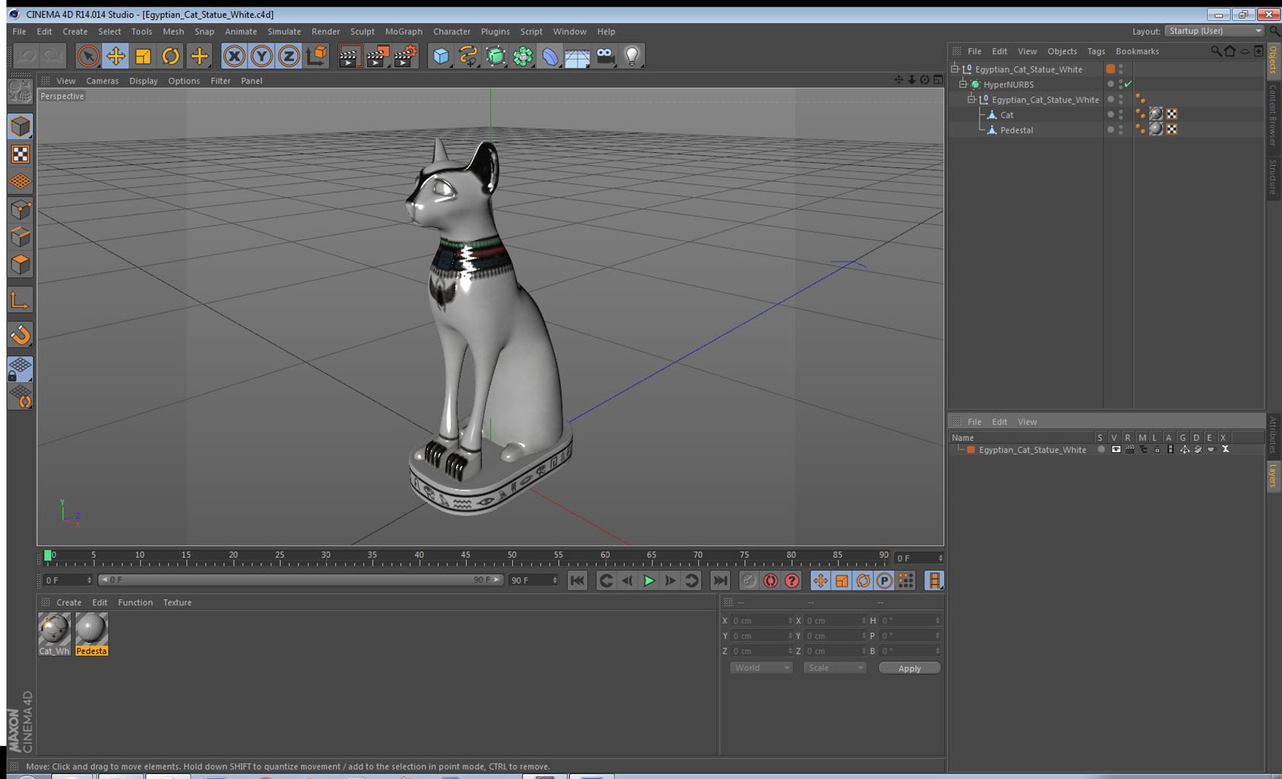Toggle Cat visibility dots

[x=1120, y=115]
